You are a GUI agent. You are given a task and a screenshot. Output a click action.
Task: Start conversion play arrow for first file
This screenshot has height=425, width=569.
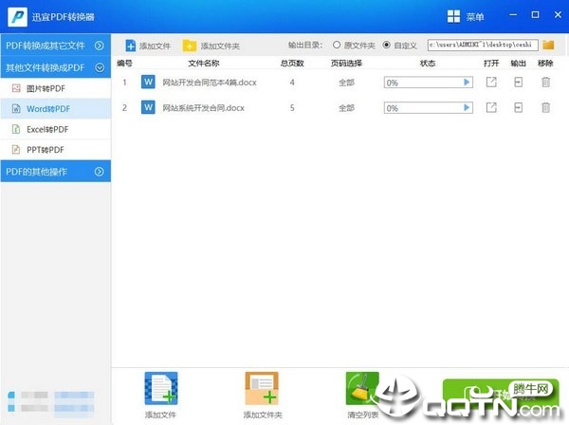pos(467,83)
